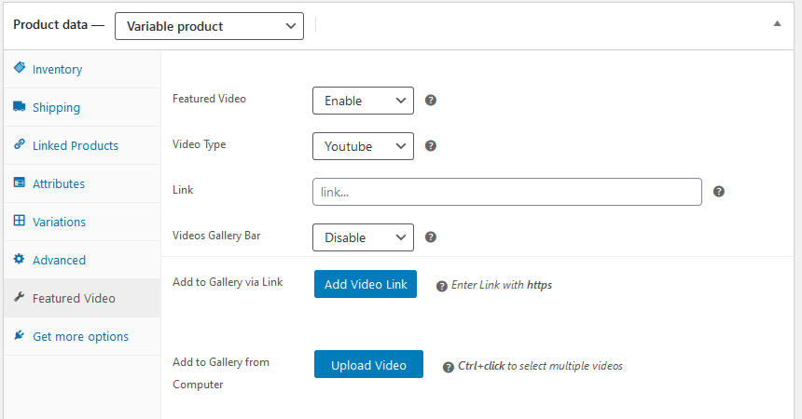Open the Get more options tab

pyautogui.click(x=80, y=336)
